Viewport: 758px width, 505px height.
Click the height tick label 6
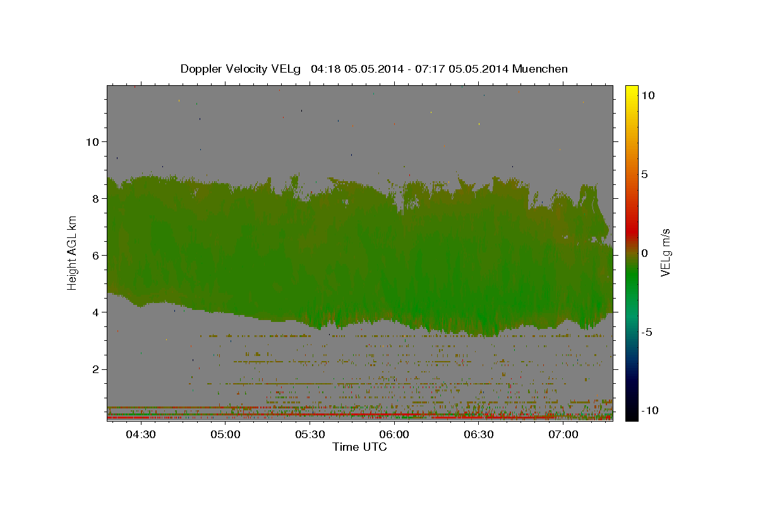[x=96, y=255]
